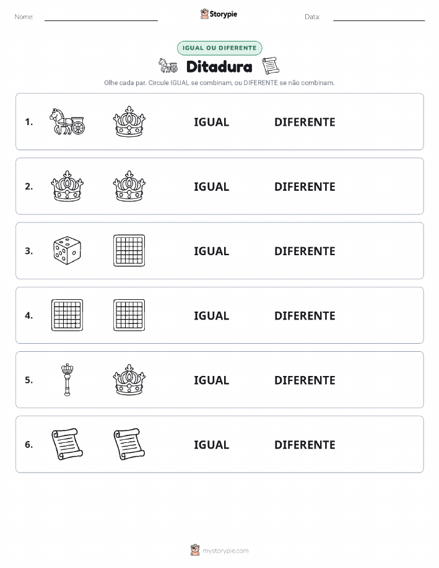Click the scepter icon in row 5
439x568 pixels.
(x=67, y=380)
